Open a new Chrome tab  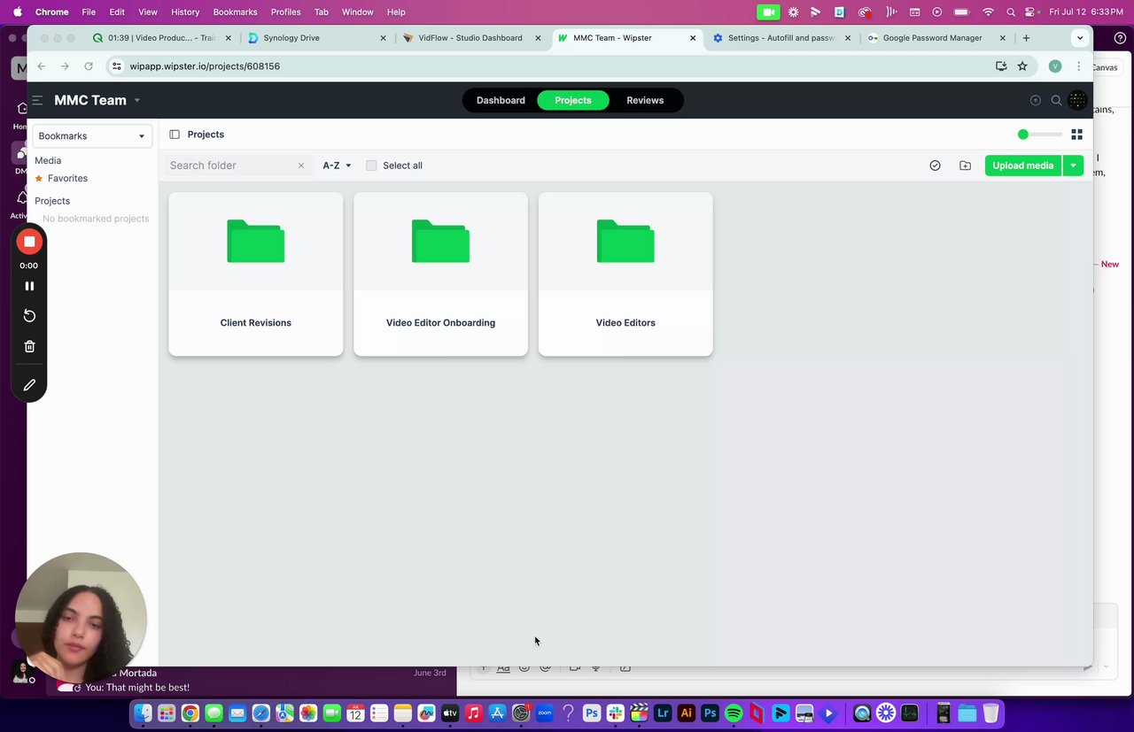pos(1026,38)
